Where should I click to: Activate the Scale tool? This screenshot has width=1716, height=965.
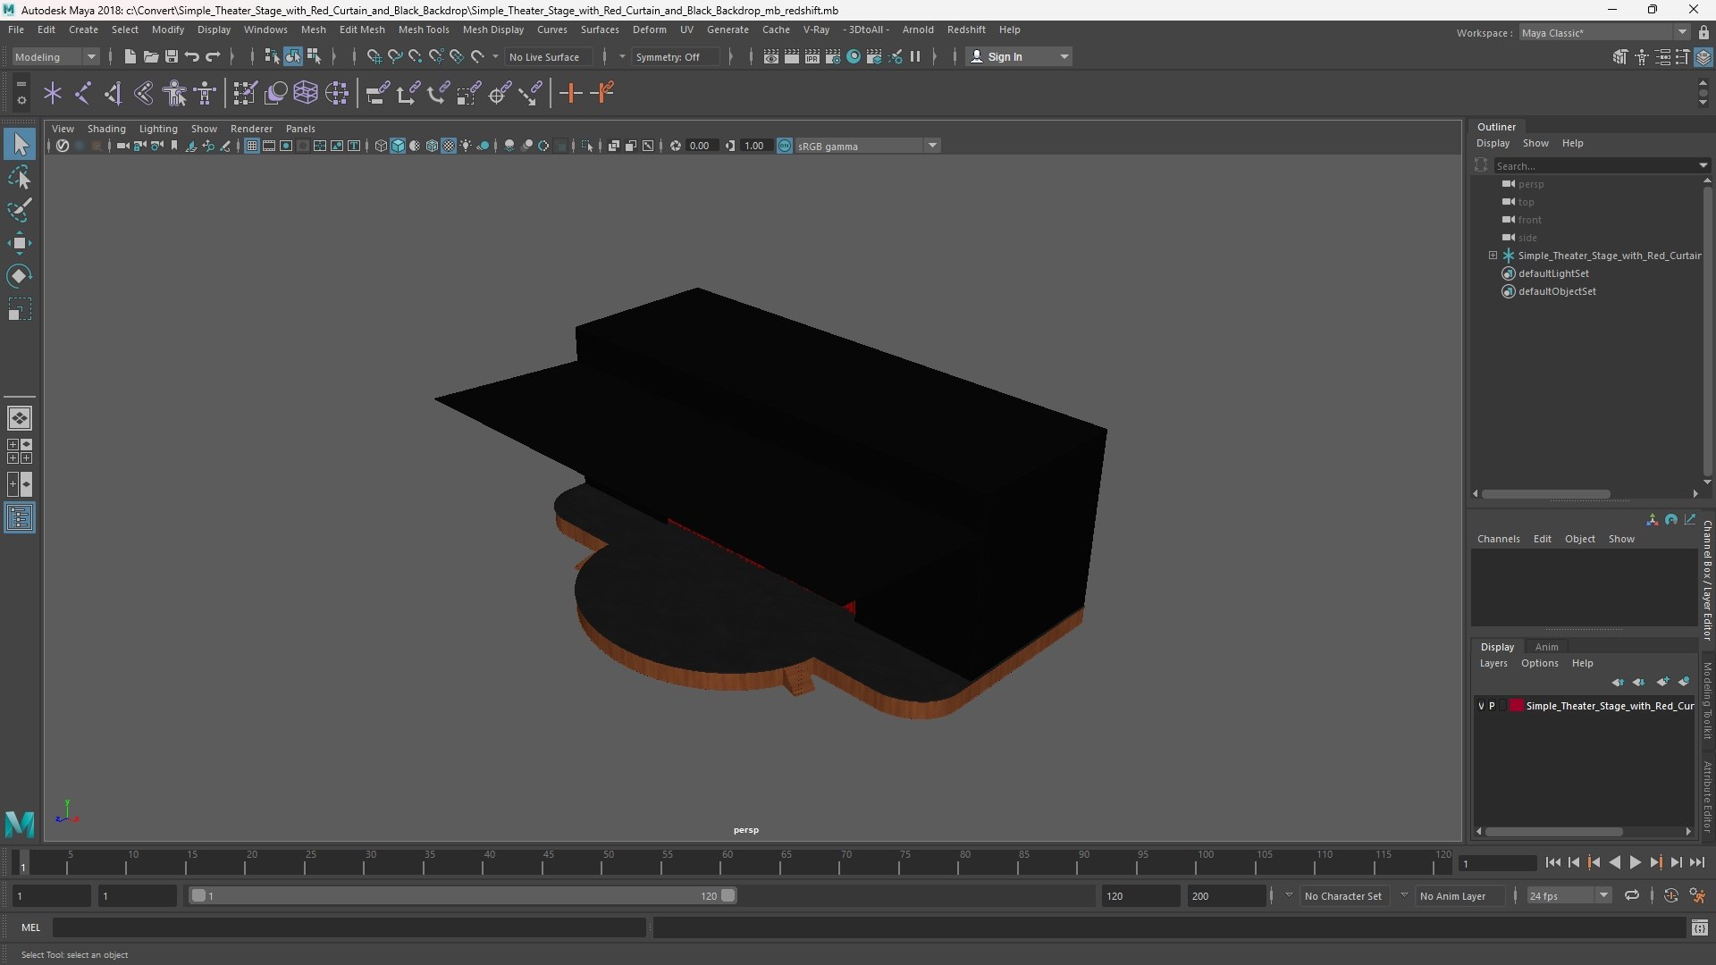click(20, 309)
